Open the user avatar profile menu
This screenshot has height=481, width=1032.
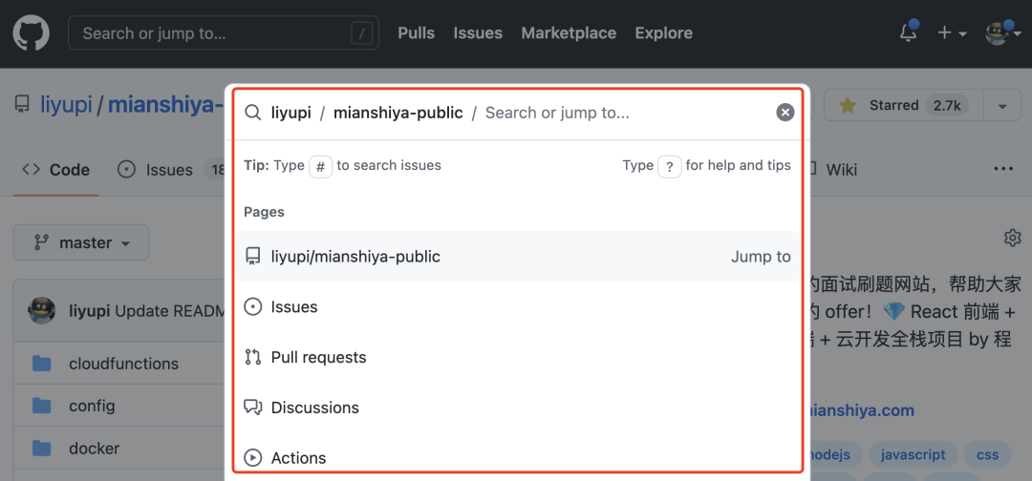tap(1000, 33)
